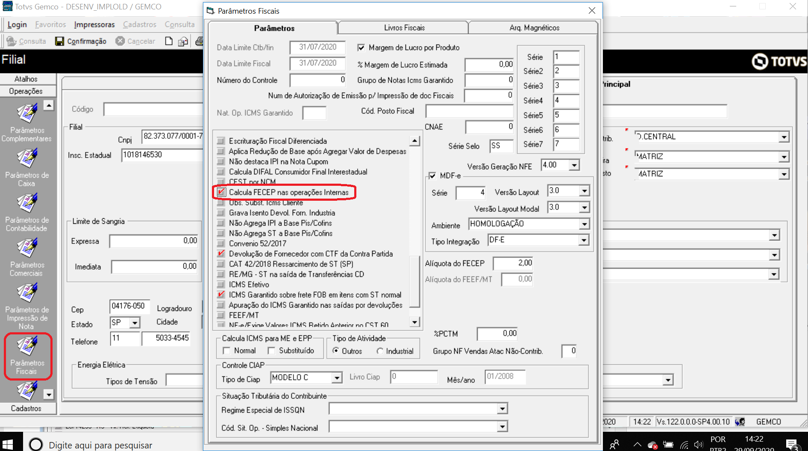Screen dimensions: 808x451
Task: Open the Versão Geração NFE dropdown
Action: click(x=574, y=165)
